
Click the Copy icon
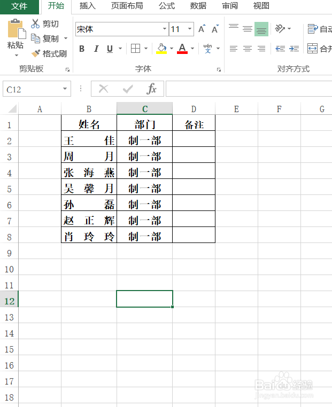(x=35, y=38)
